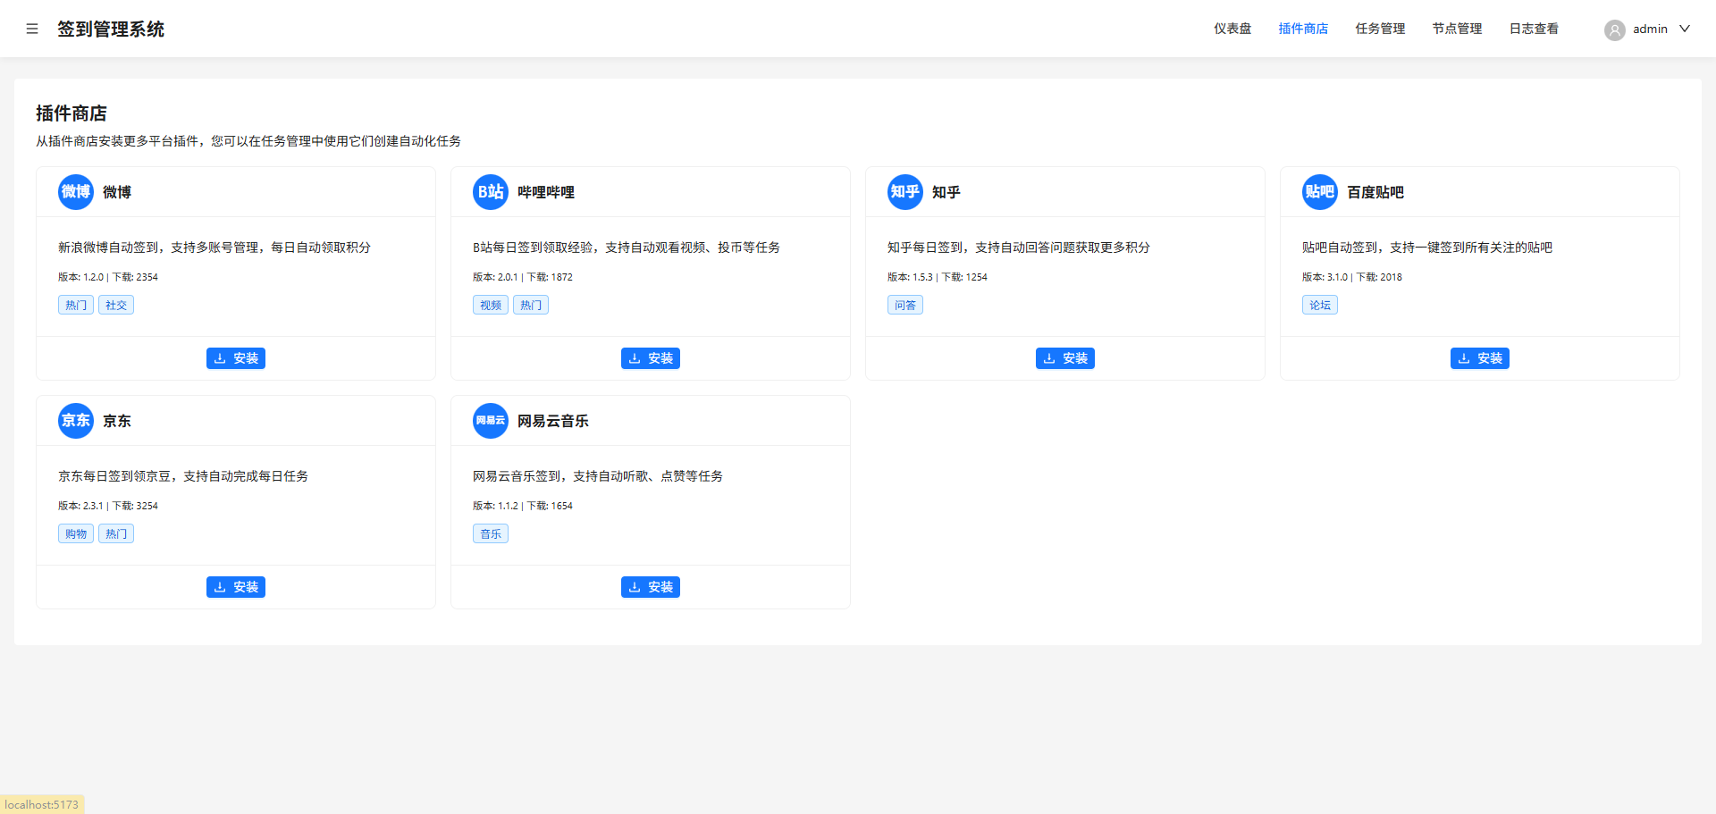
Task: Click 京东 version 2.3.1 download info
Action: tap(108, 506)
